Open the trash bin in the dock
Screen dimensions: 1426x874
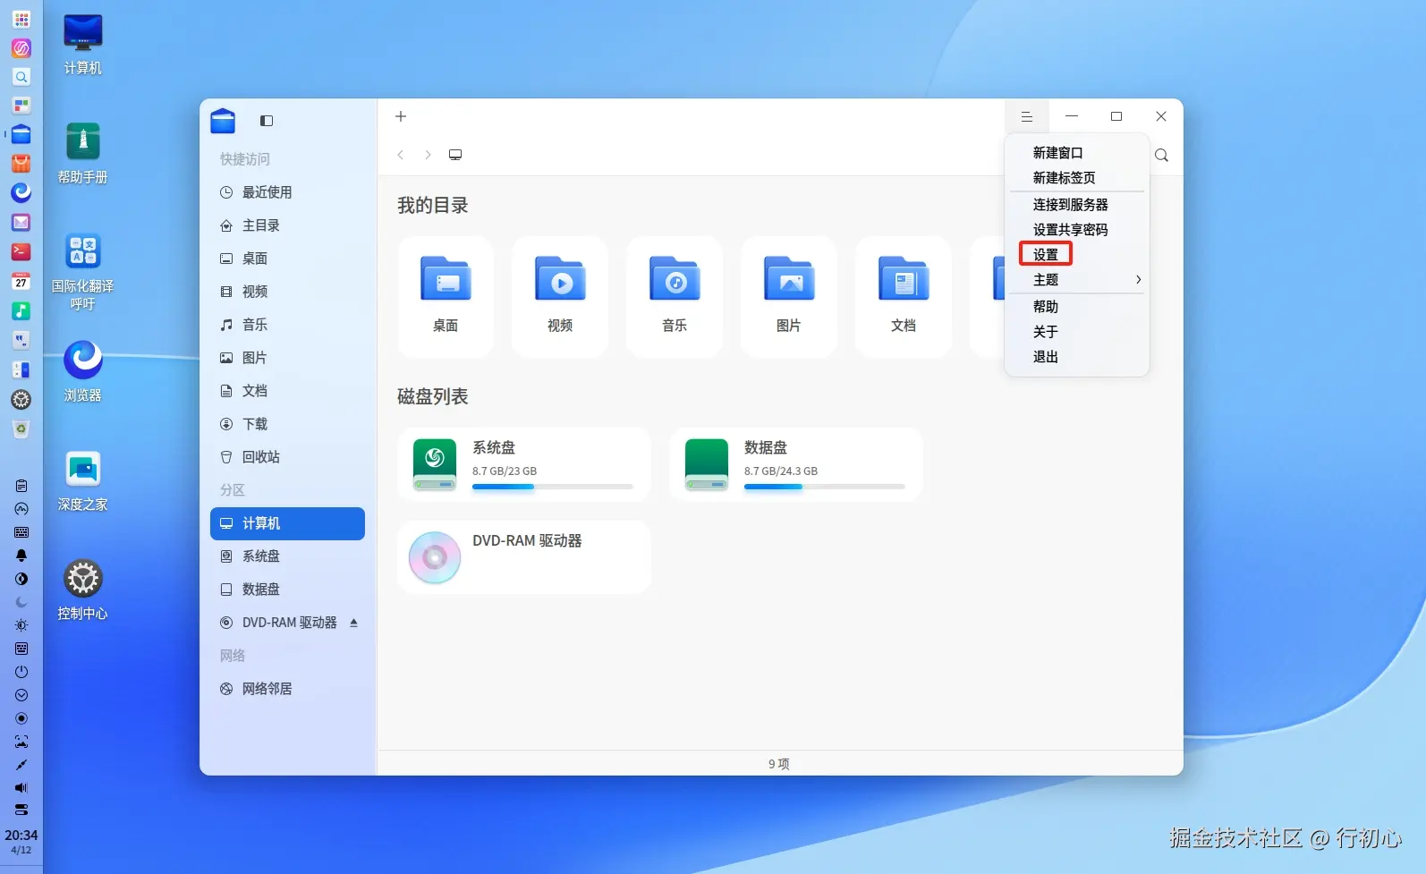click(x=21, y=429)
